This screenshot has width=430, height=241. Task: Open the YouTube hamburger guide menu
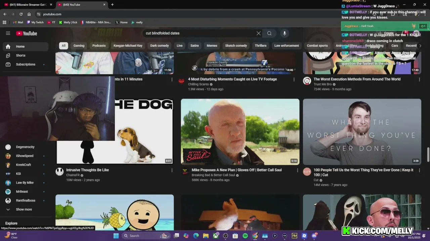point(8,33)
